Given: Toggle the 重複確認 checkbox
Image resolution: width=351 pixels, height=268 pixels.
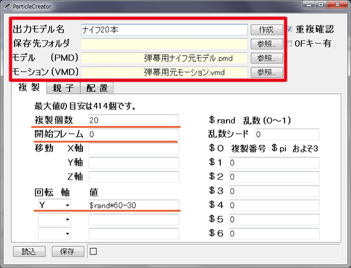Looking at the screenshot, I should [x=290, y=29].
